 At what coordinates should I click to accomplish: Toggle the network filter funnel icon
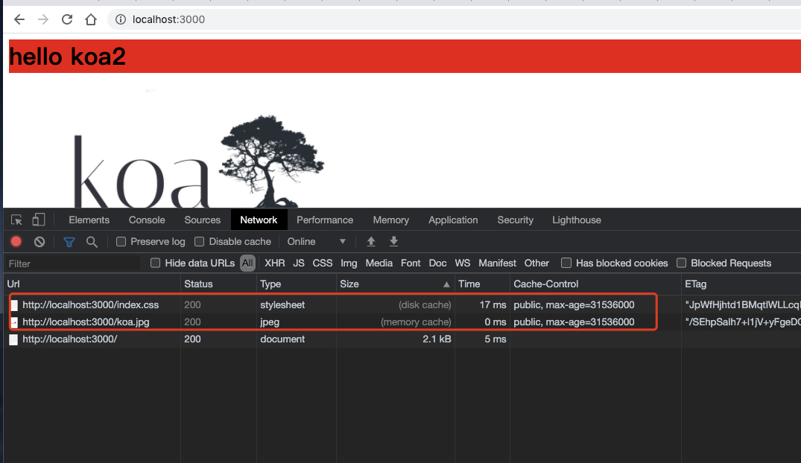click(x=69, y=242)
